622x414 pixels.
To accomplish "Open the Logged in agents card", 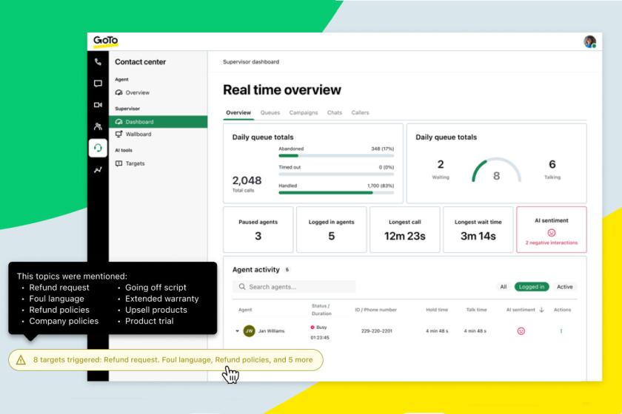I will [x=331, y=229].
